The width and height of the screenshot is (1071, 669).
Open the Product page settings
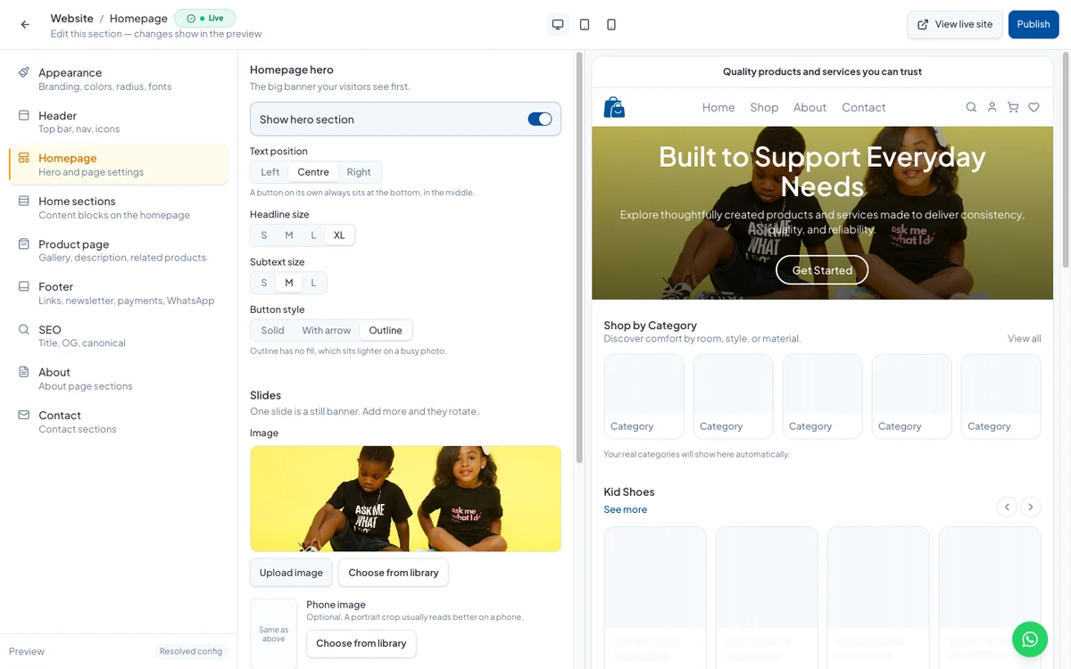pos(118,251)
